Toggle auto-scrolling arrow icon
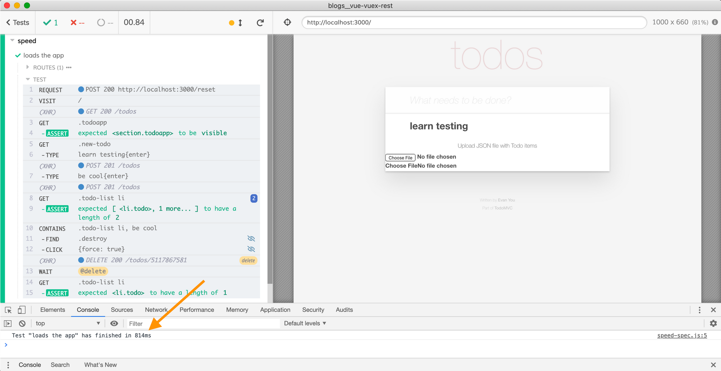Screen dimensions: 721x371 pyautogui.click(x=240, y=23)
